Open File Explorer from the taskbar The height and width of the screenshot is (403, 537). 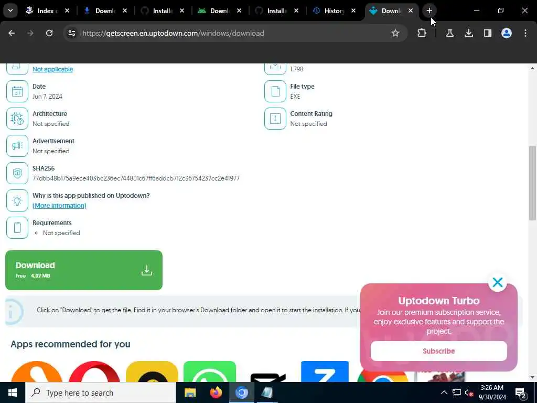190,393
